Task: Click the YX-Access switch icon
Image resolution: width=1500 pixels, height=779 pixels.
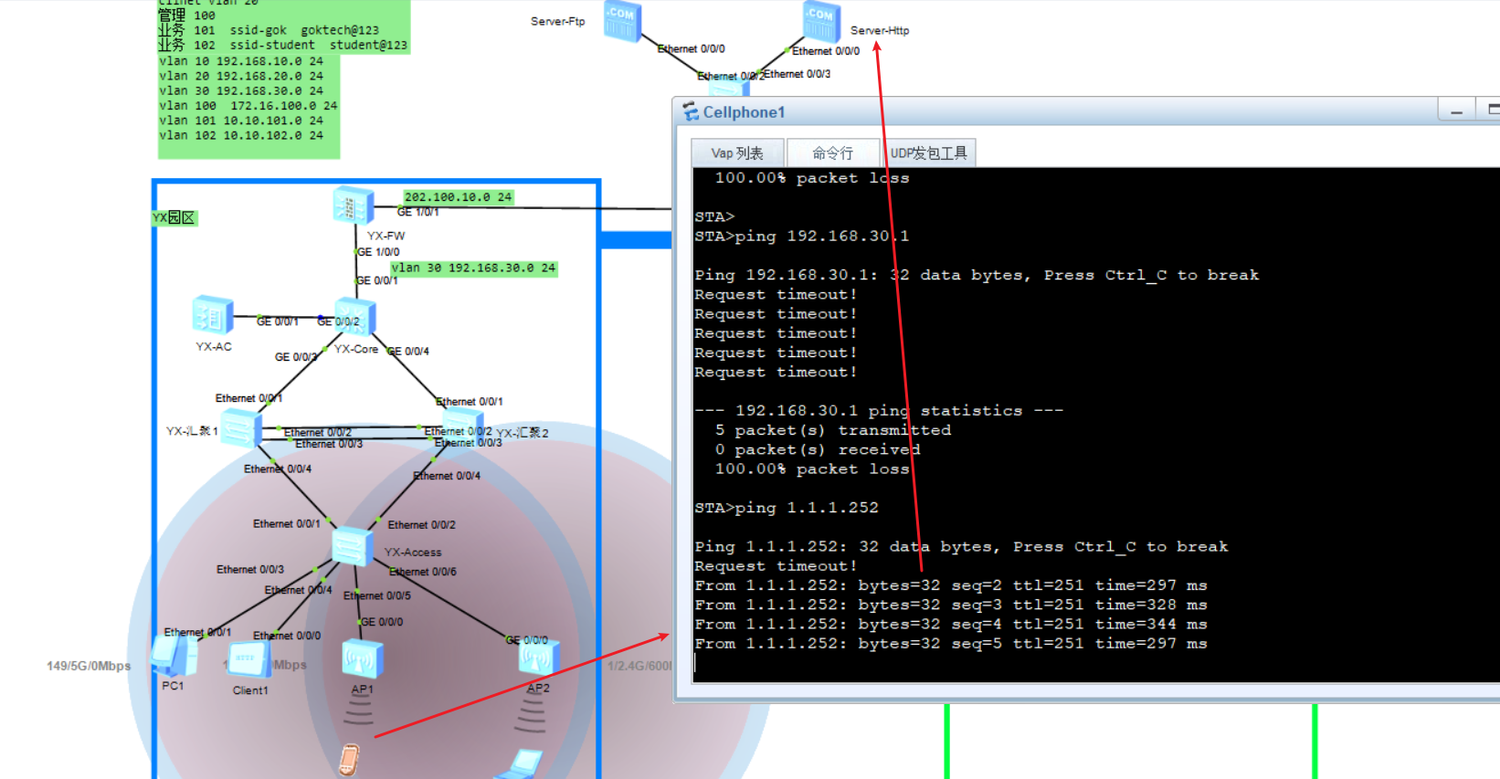Action: [352, 546]
